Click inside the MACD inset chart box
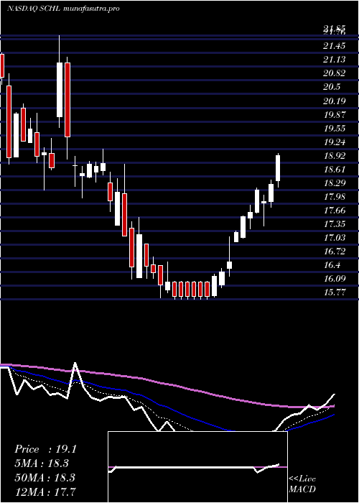This screenshot has height=503, width=359. click(197, 467)
